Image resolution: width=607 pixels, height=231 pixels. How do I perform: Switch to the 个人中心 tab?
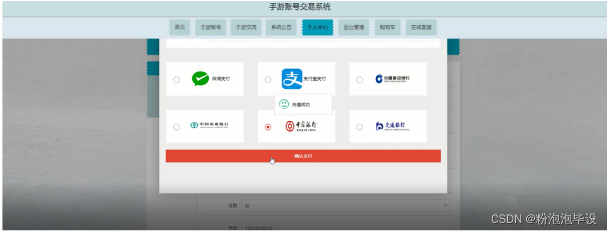pyautogui.click(x=317, y=28)
